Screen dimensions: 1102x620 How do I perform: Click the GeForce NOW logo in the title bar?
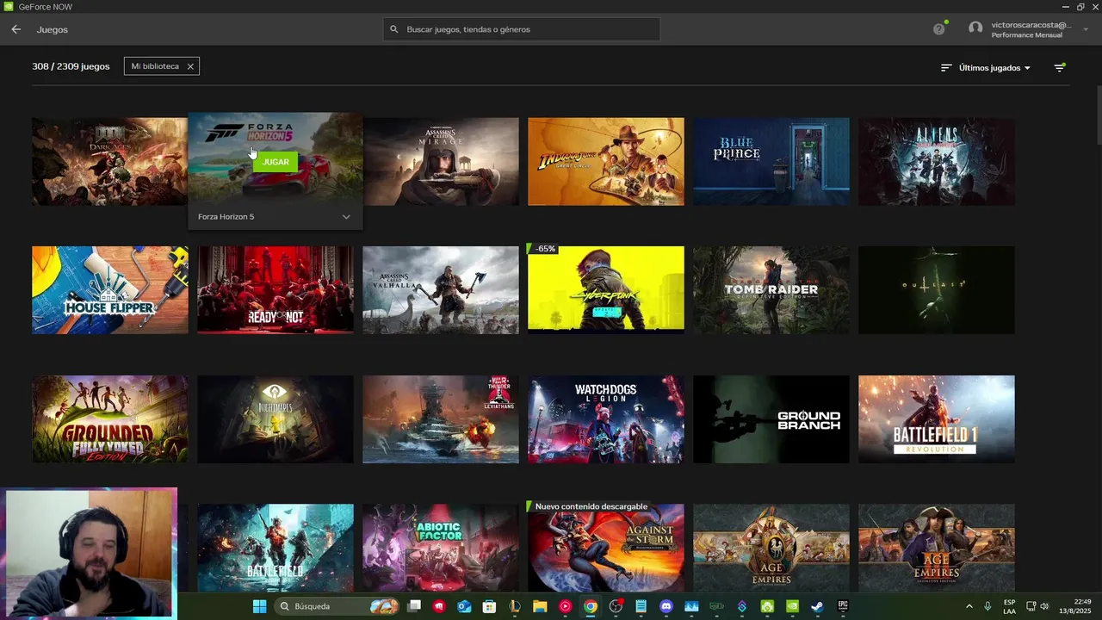(x=9, y=7)
